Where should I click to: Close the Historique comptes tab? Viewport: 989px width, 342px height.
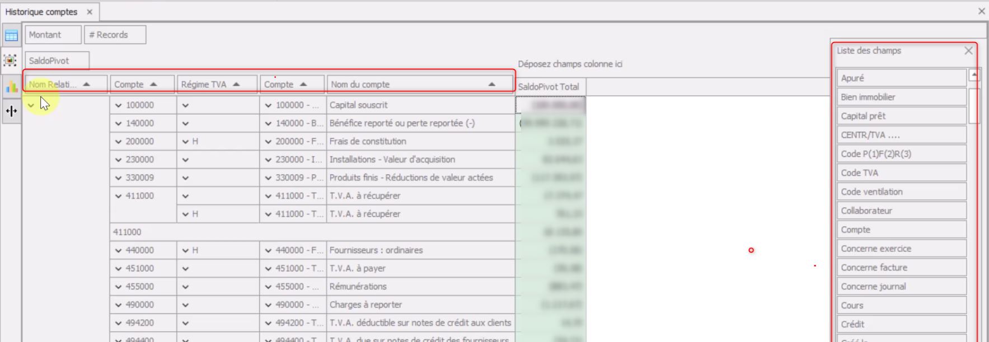tap(90, 12)
